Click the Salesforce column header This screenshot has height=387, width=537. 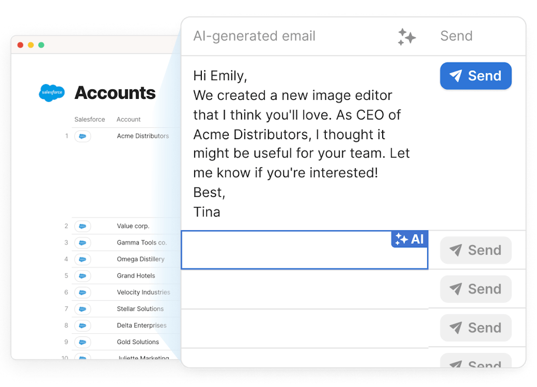point(89,119)
